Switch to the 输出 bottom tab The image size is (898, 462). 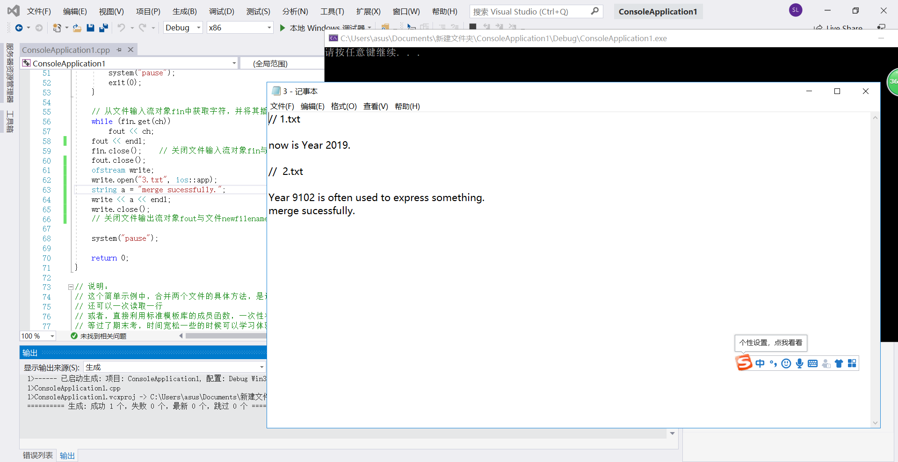67,455
